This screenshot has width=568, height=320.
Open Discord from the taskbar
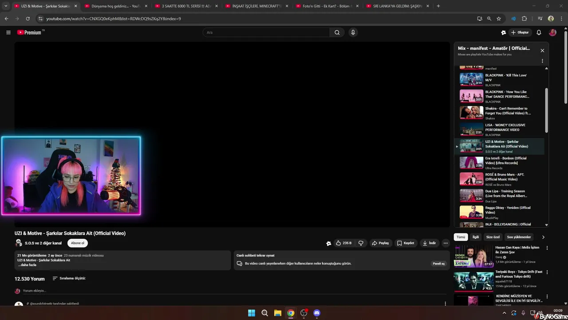click(x=317, y=313)
